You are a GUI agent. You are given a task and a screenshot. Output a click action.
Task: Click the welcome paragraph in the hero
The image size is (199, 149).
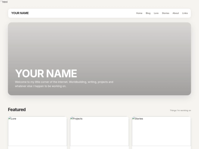pyautogui.click(x=64, y=84)
